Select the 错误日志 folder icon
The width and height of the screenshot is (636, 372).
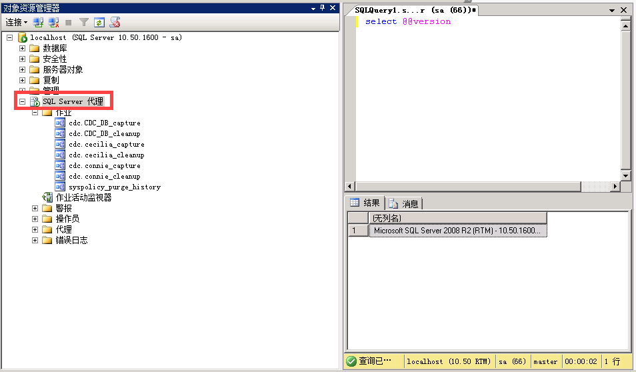[47, 240]
